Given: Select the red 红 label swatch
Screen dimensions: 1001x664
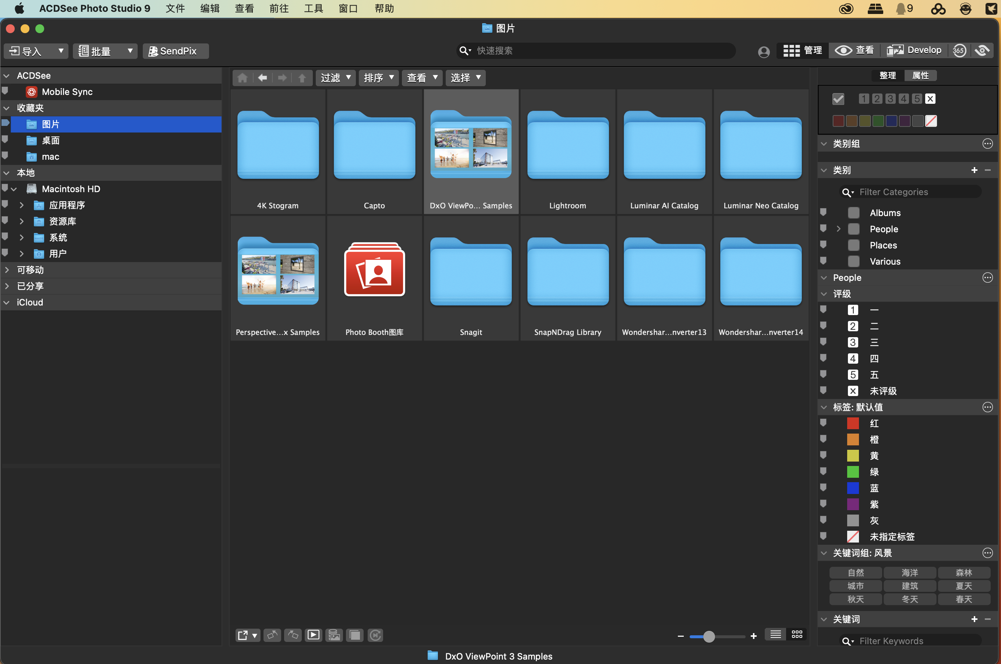Looking at the screenshot, I should coord(853,424).
